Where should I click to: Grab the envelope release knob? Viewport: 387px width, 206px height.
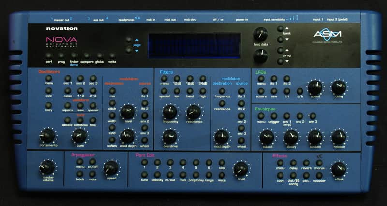click(x=339, y=137)
